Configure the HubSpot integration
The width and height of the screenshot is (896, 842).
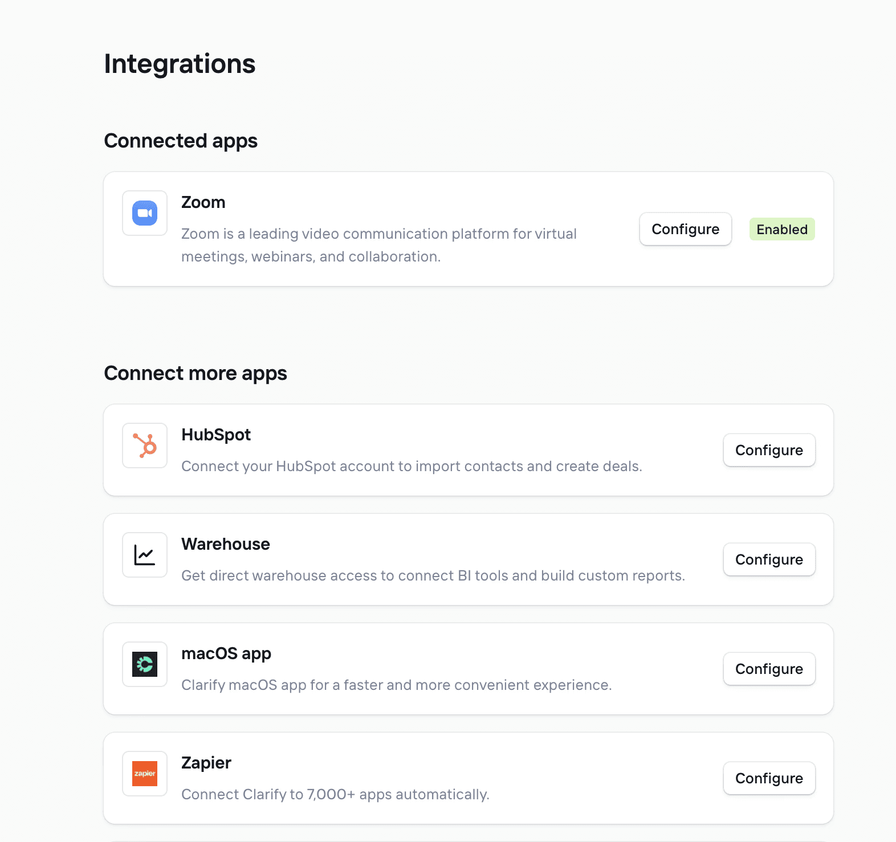769,450
